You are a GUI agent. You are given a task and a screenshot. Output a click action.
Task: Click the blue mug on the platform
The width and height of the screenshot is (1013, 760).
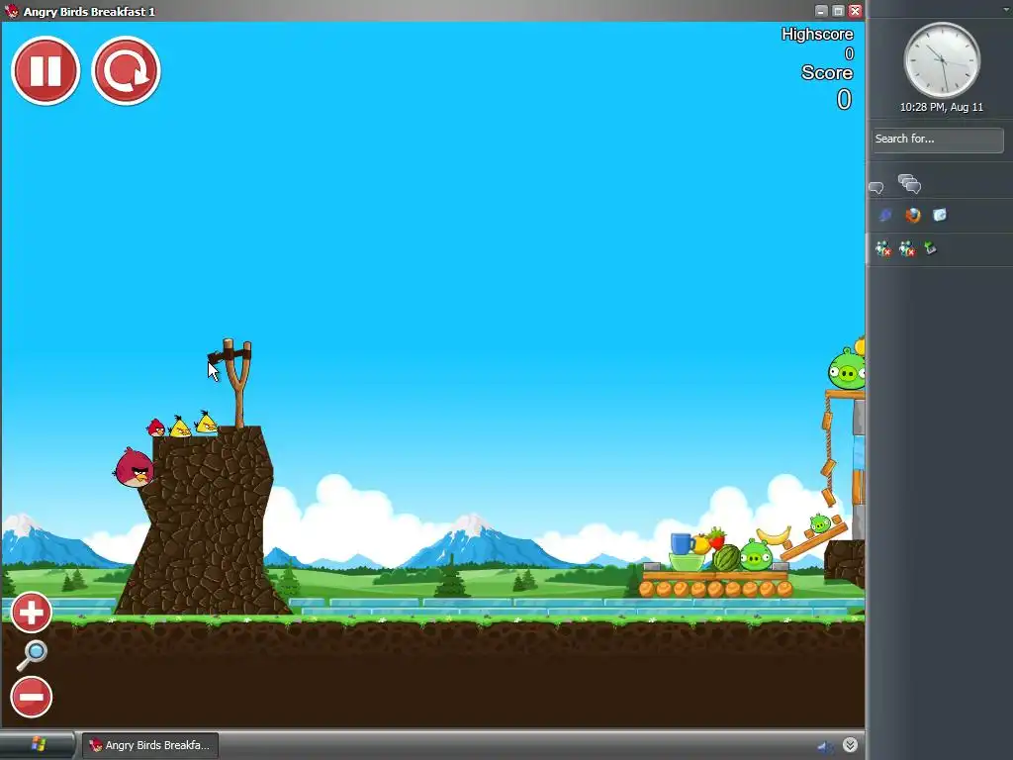point(683,543)
